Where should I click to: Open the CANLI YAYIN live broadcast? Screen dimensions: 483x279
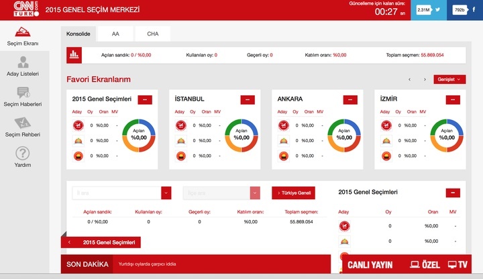370,265
